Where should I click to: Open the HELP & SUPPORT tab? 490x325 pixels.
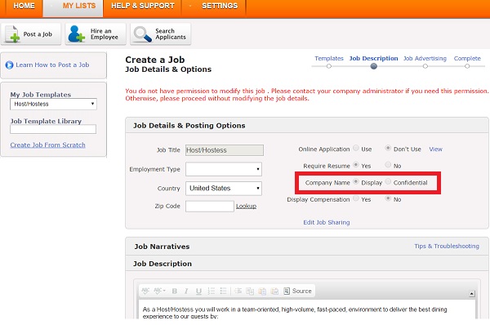click(x=142, y=6)
